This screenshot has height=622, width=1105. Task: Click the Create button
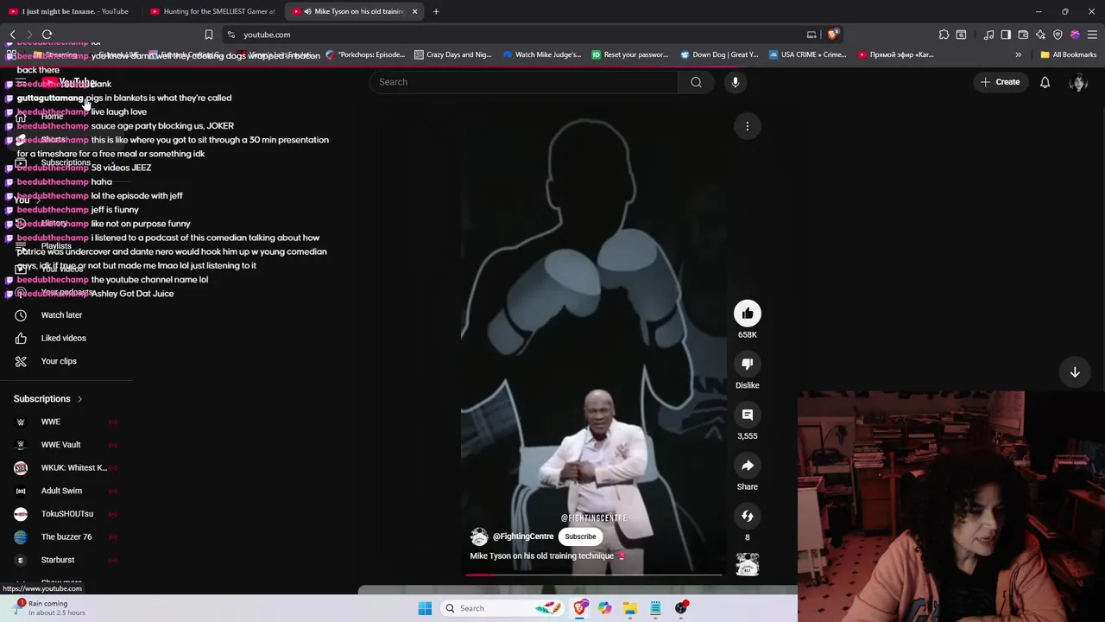click(1000, 82)
